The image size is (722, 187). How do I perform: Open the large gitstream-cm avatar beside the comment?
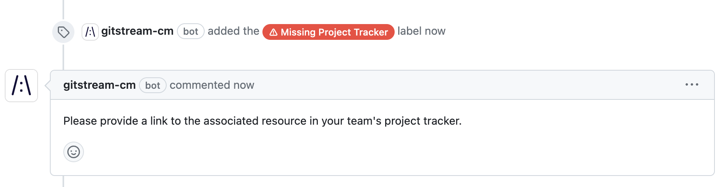(x=21, y=86)
